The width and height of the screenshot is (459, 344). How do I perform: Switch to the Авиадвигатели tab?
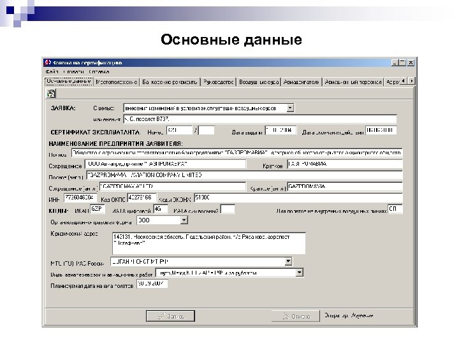pos(301,82)
